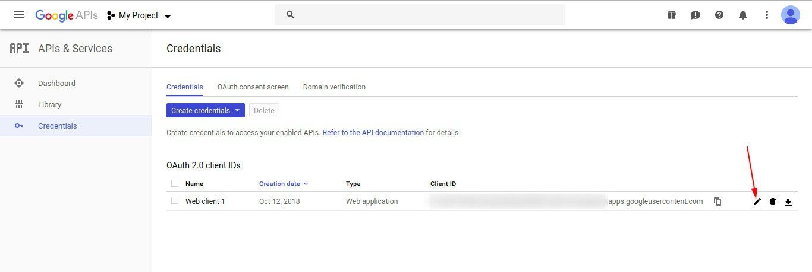
Task: Select the Web client 1 checkbox
Action: coord(175,201)
